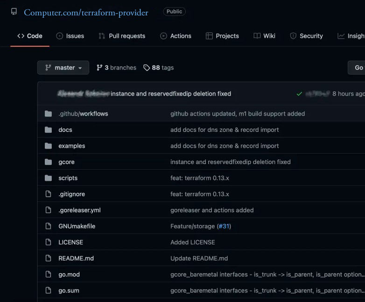Go to the Actions tab
365x302 pixels.
pyautogui.click(x=175, y=36)
